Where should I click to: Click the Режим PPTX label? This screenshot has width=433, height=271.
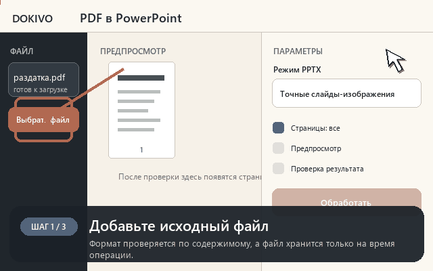click(297, 69)
